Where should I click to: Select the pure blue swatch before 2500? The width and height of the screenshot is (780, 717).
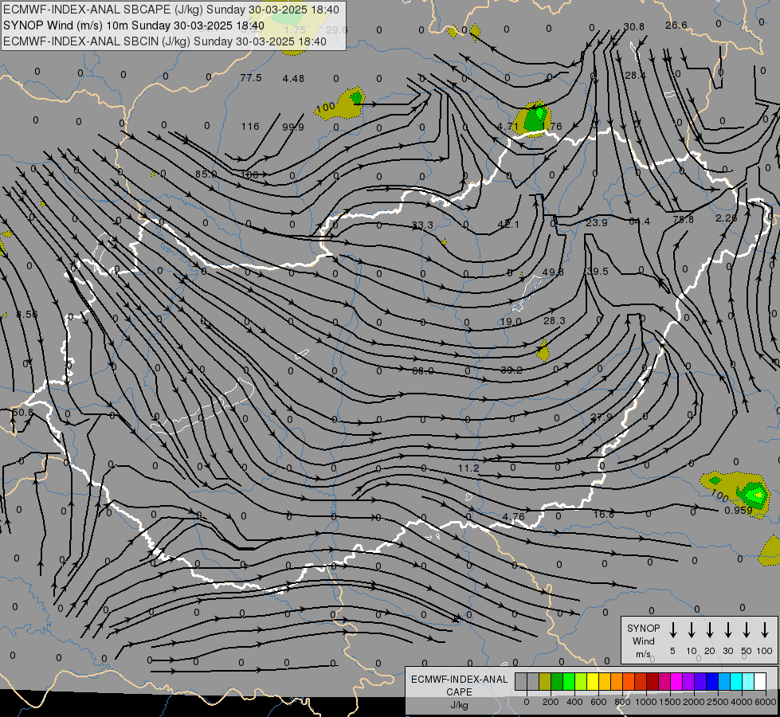point(711,682)
